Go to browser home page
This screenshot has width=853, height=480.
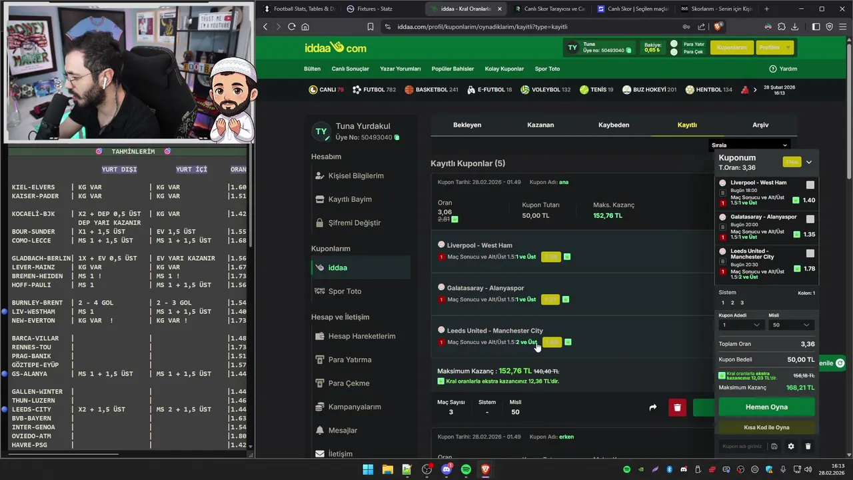click(x=305, y=27)
